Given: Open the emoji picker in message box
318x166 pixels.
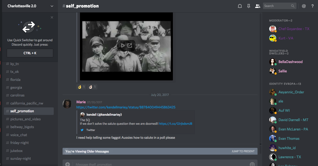Looking at the screenshot, I should point(252,164).
